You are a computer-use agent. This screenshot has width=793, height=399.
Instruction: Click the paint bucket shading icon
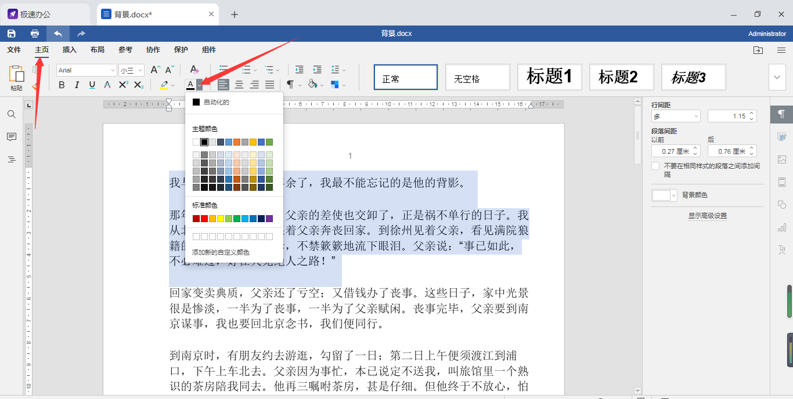tap(312, 85)
